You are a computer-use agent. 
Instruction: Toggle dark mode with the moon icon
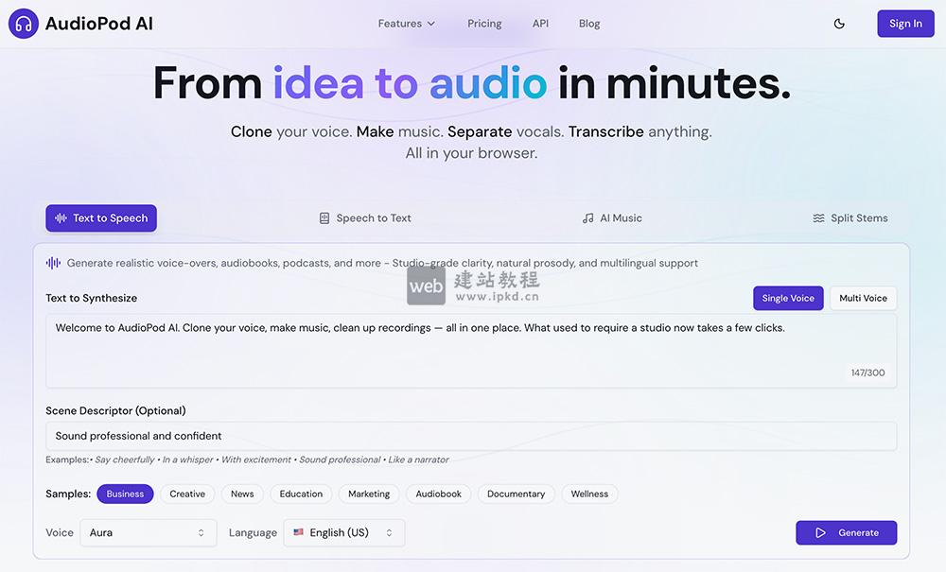click(838, 23)
